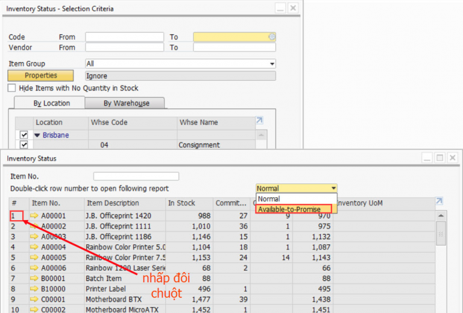Click the Item No. search field
The width and height of the screenshot is (463, 313).
136,176
